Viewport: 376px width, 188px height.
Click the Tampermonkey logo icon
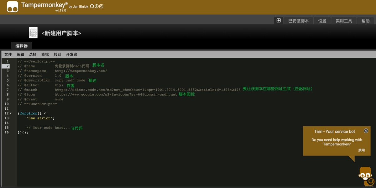[x=13, y=7]
